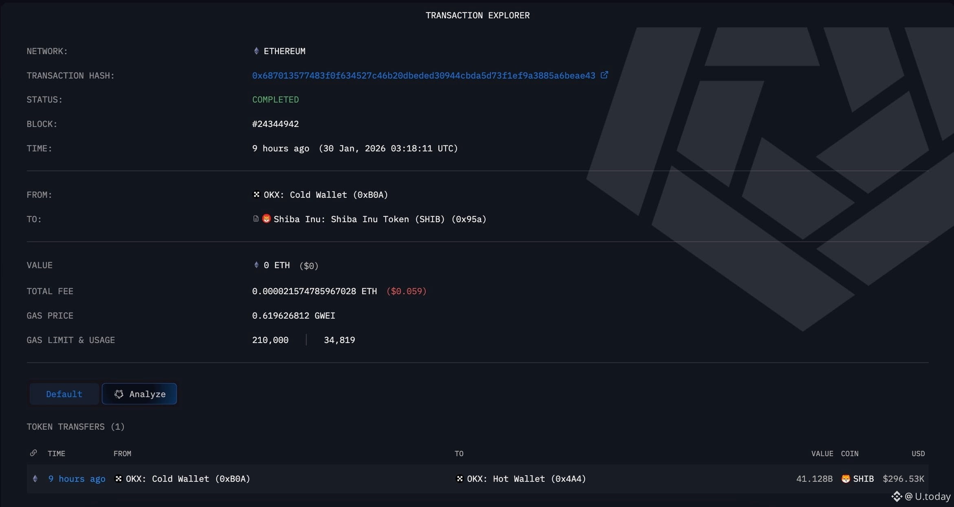Open external link icon beside transaction hash
Screen dimensions: 954x507
coord(604,75)
